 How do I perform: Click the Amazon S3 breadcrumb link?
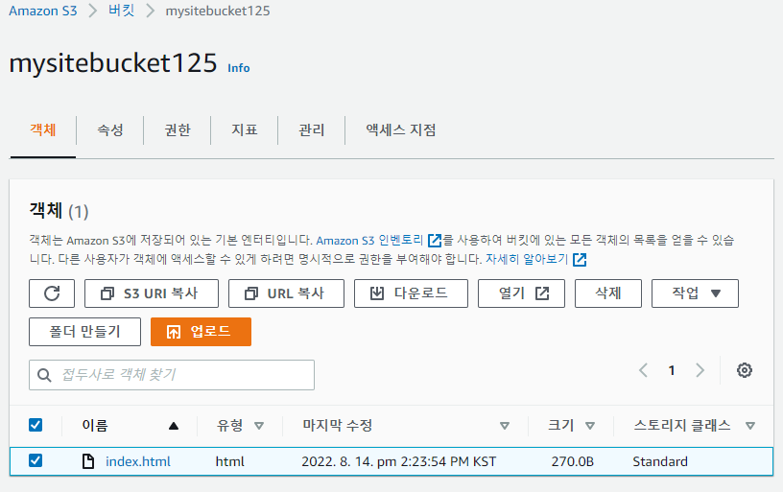coord(42,12)
